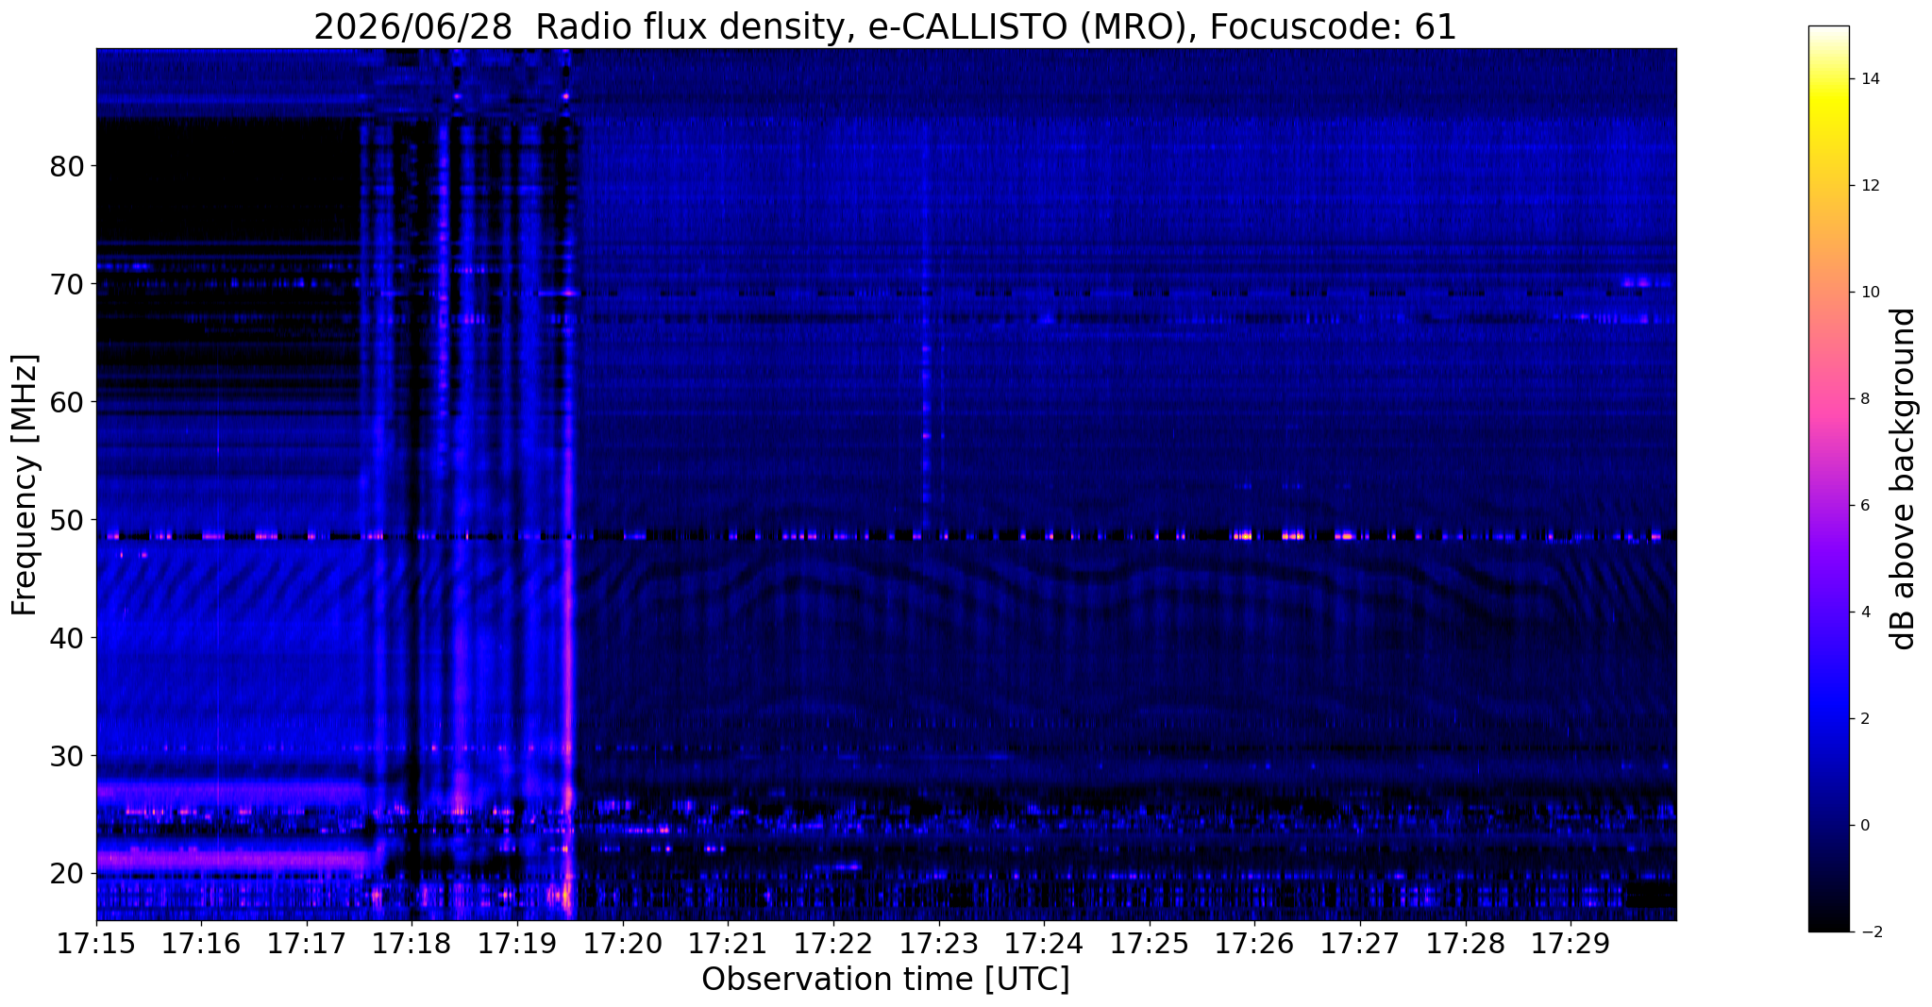The width and height of the screenshot is (1932, 1007).
Task: Click the 17:29 time axis label
Action: point(1571,945)
